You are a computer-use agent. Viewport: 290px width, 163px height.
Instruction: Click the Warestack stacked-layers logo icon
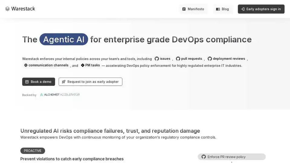tap(7, 9)
